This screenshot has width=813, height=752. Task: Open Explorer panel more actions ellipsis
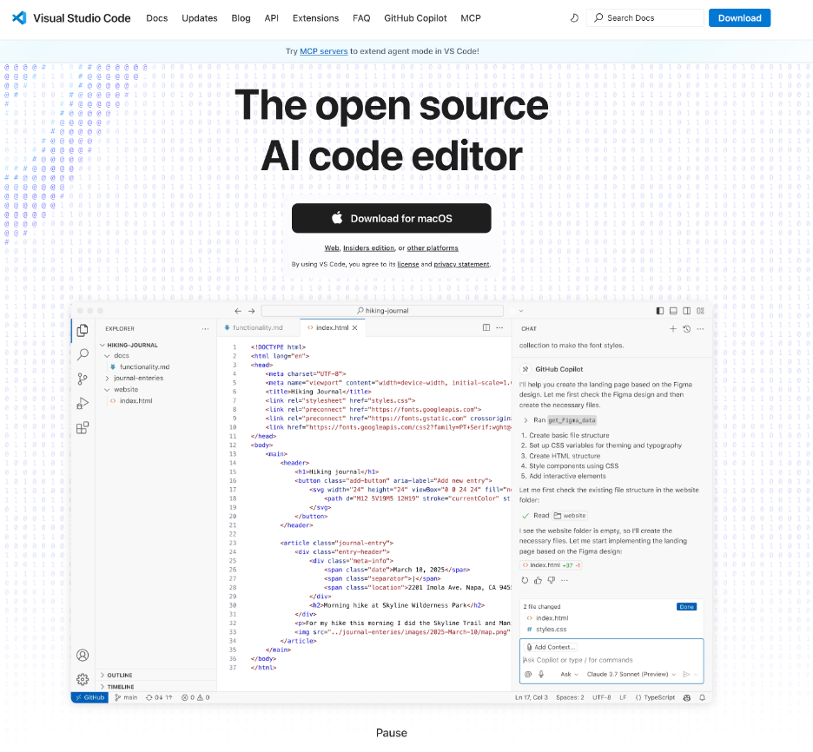(205, 328)
